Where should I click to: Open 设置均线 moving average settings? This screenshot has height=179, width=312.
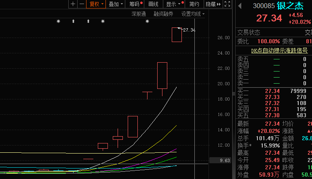[192, 14]
